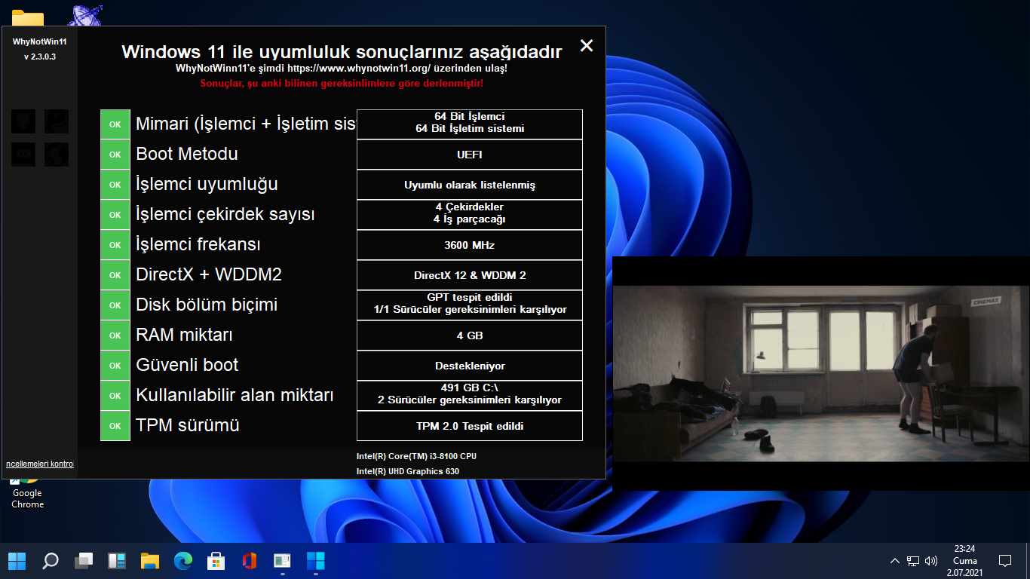Click the "3600 MHz" result cell
The width and height of the screenshot is (1030, 579).
click(x=470, y=245)
